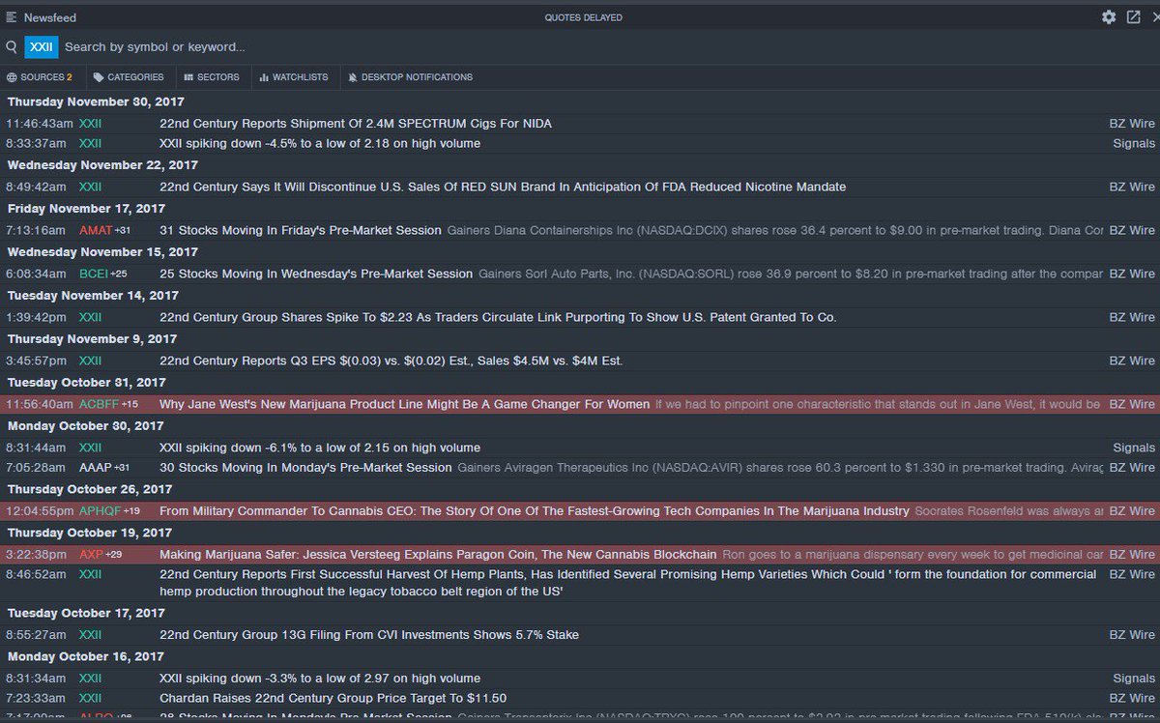Expand +15 symbols next to ACBFF
The image size is (1160, 723).
[x=130, y=404]
